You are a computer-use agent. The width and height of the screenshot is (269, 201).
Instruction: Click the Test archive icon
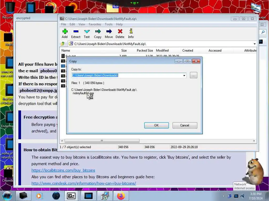coord(87,33)
